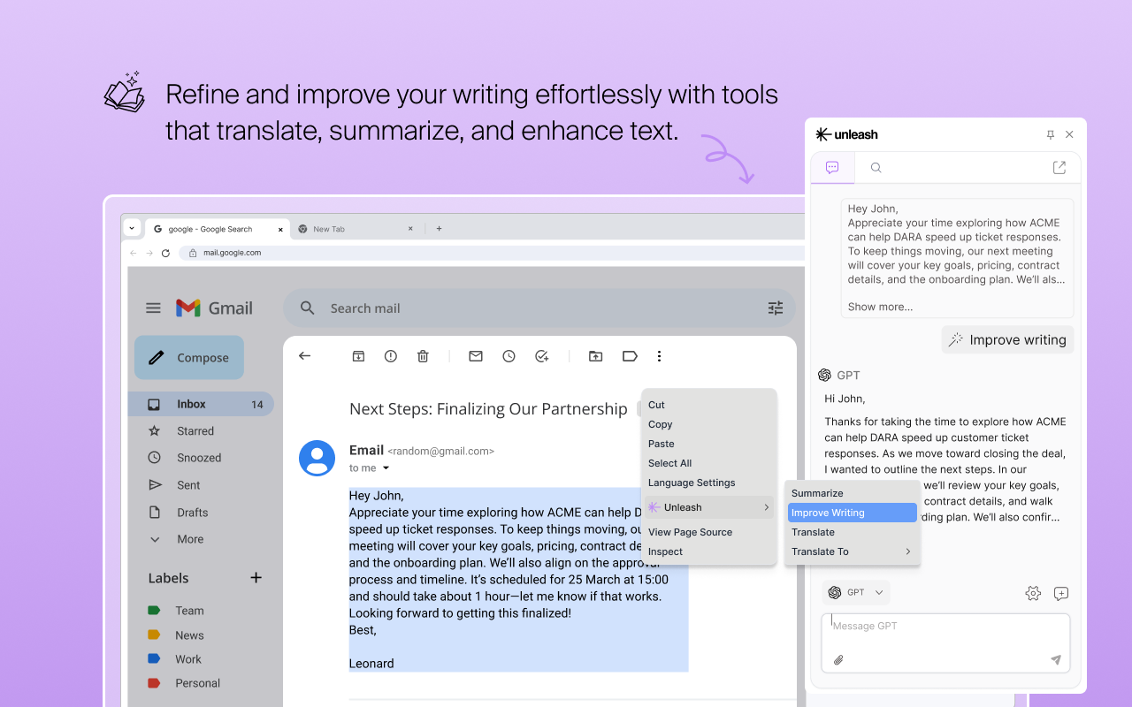Add email to Tasks
1132x707 pixels.
click(542, 356)
